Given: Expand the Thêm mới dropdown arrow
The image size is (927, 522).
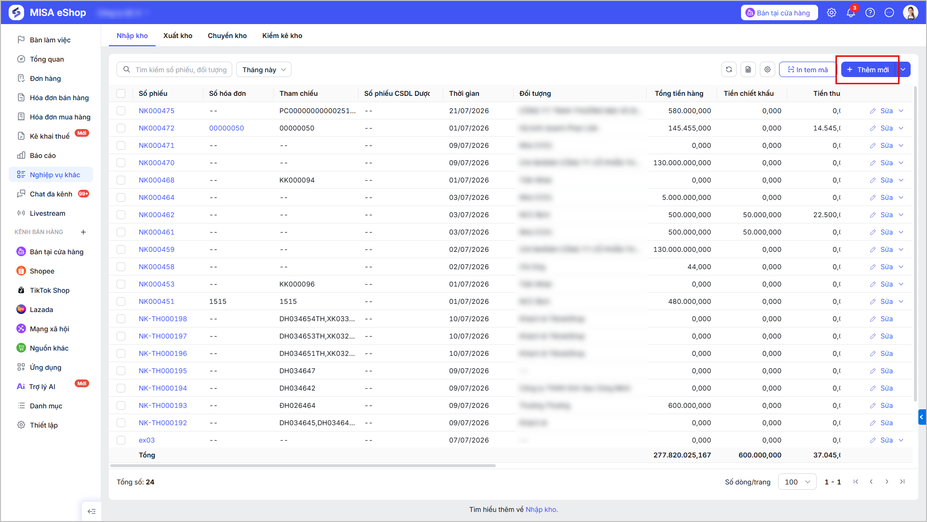Looking at the screenshot, I should coord(903,69).
